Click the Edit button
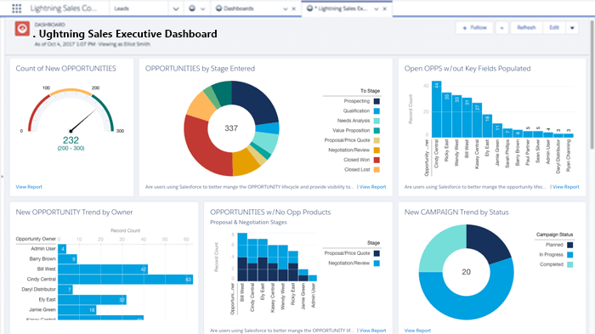Image resolution: width=595 pixels, height=334 pixels. tap(554, 28)
